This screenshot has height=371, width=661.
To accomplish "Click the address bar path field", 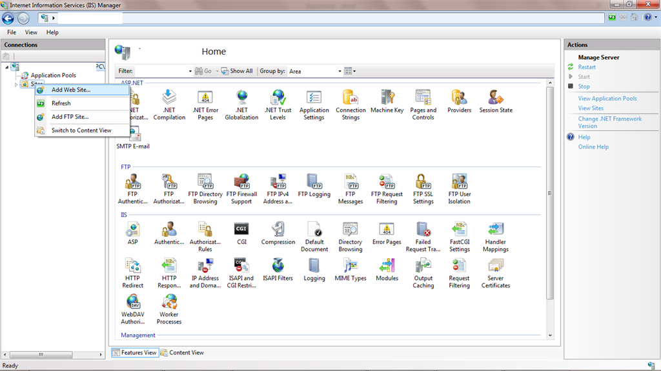I will (320, 17).
